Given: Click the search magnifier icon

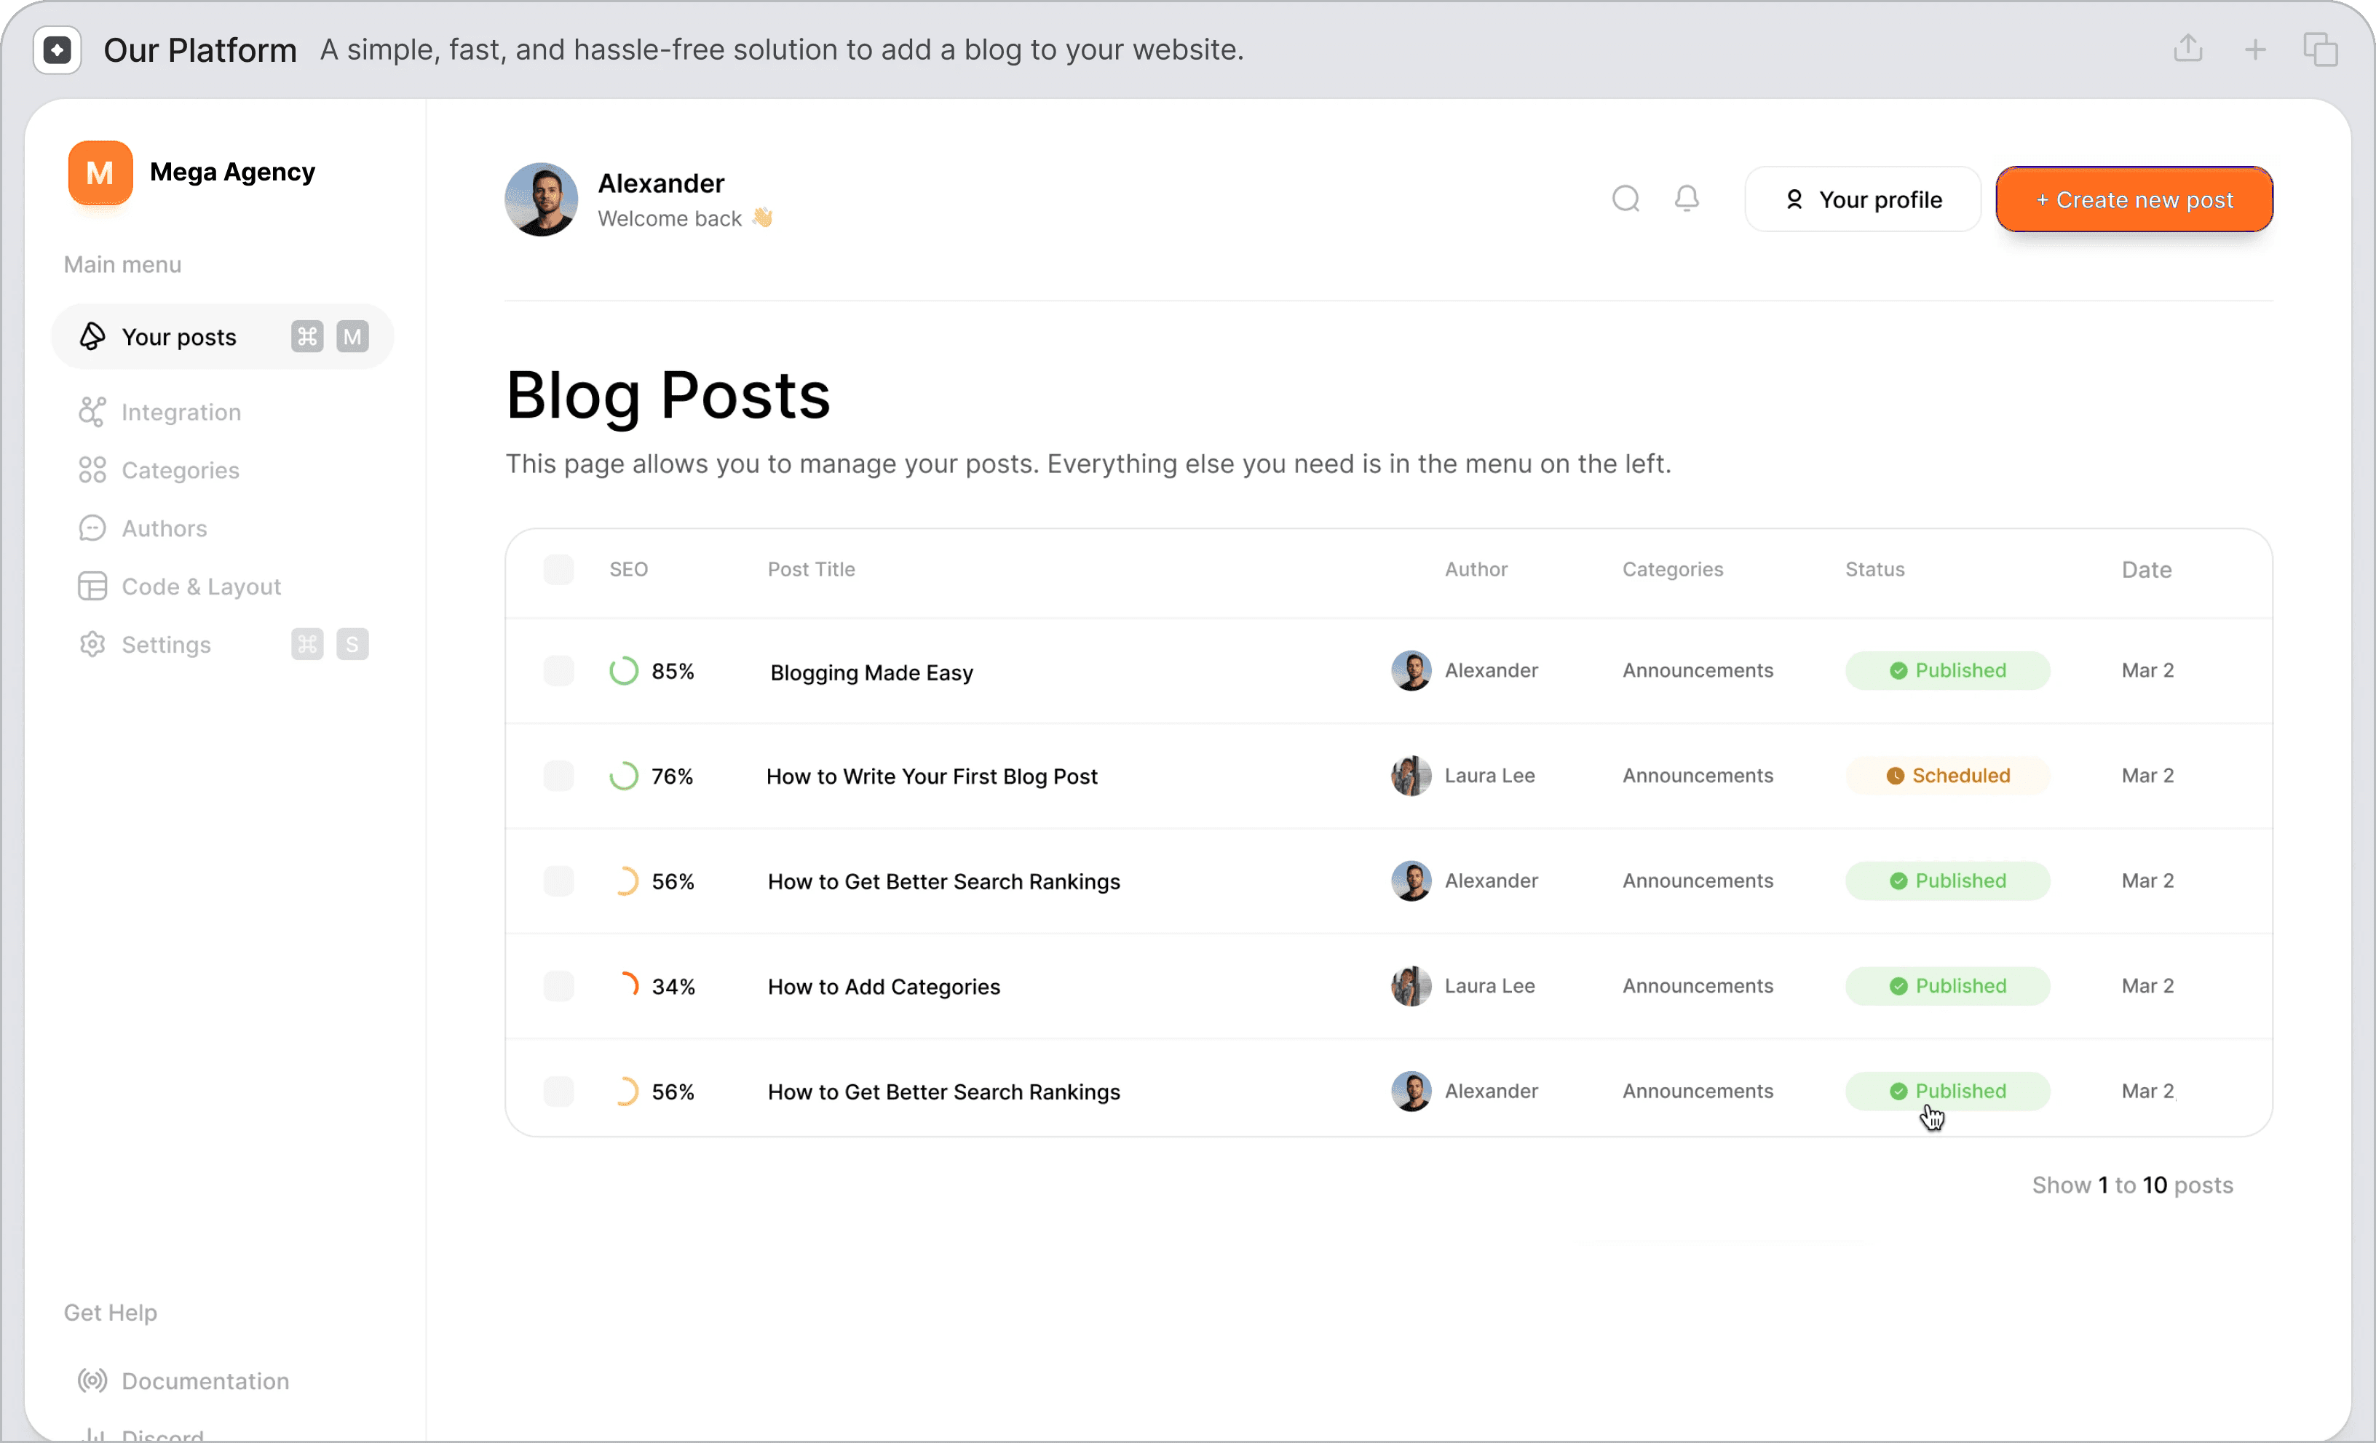Looking at the screenshot, I should 1625,199.
